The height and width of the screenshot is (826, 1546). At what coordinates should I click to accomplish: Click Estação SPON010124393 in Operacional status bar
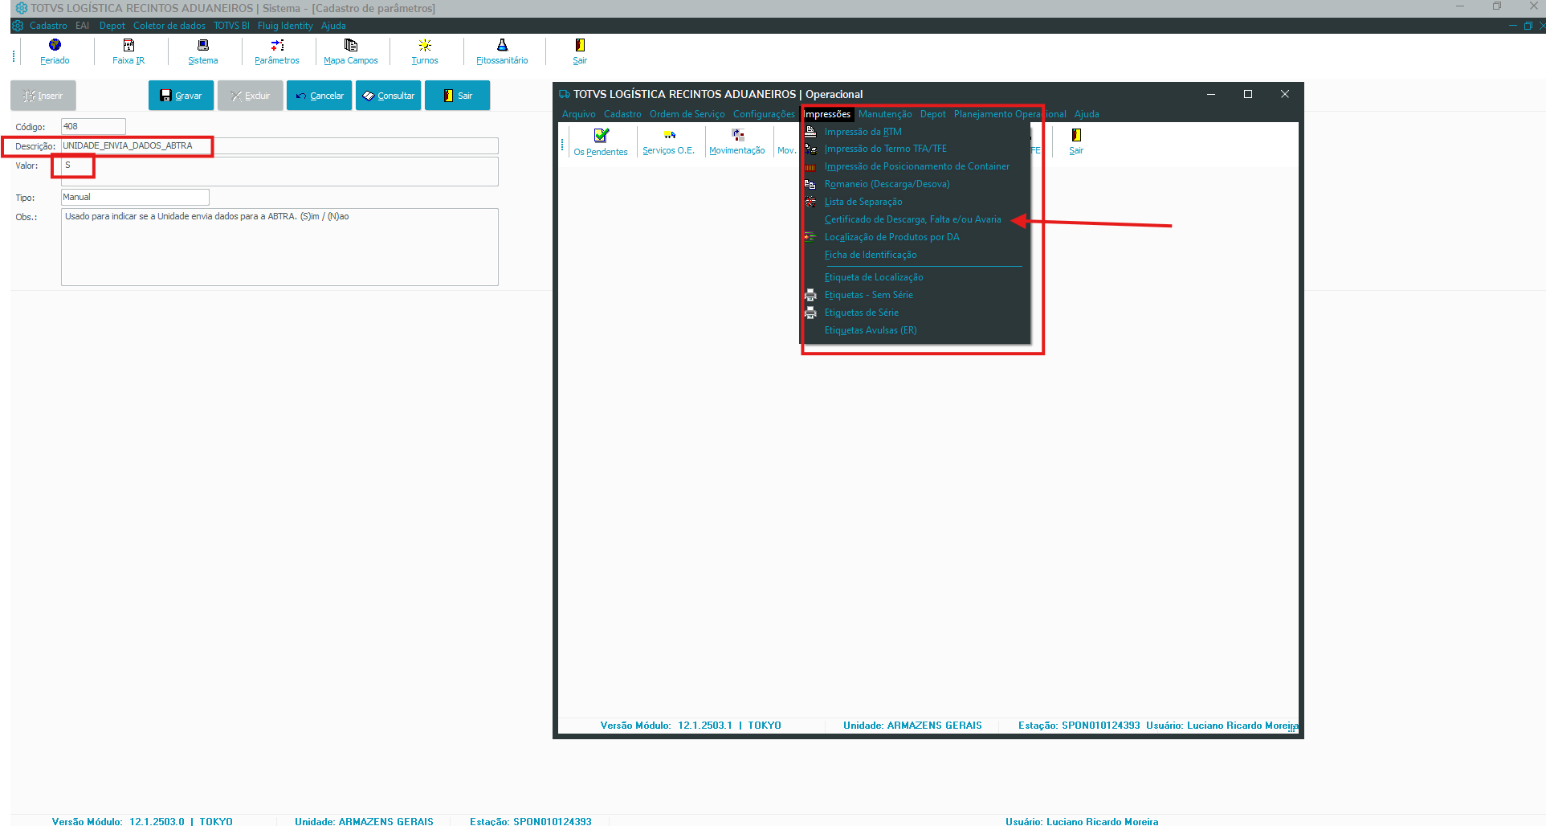(1079, 726)
